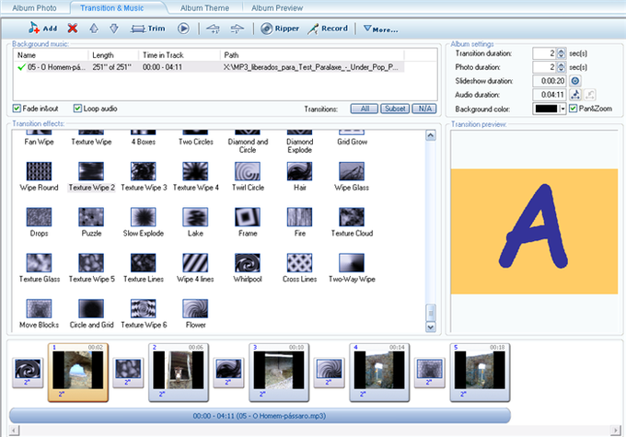Sort music list by Length column
The width and height of the screenshot is (626, 437).
tap(113, 55)
